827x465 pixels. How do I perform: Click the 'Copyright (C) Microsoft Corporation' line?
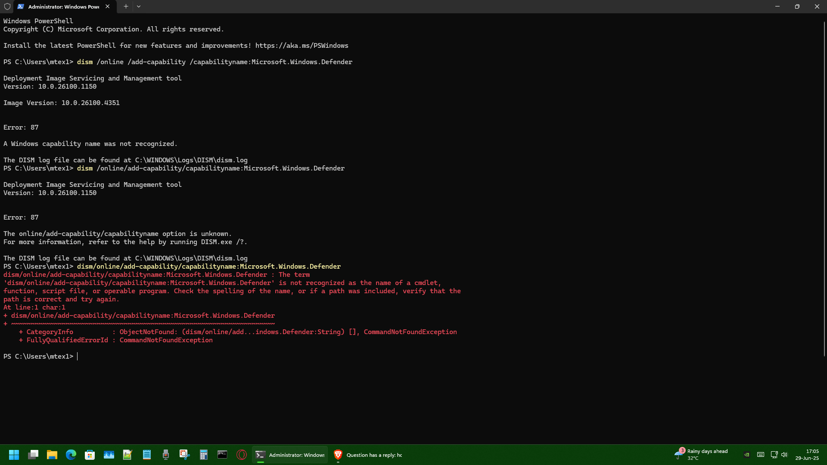[x=114, y=29]
